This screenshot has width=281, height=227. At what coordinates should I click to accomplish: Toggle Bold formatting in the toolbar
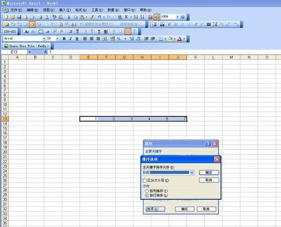click(x=64, y=38)
